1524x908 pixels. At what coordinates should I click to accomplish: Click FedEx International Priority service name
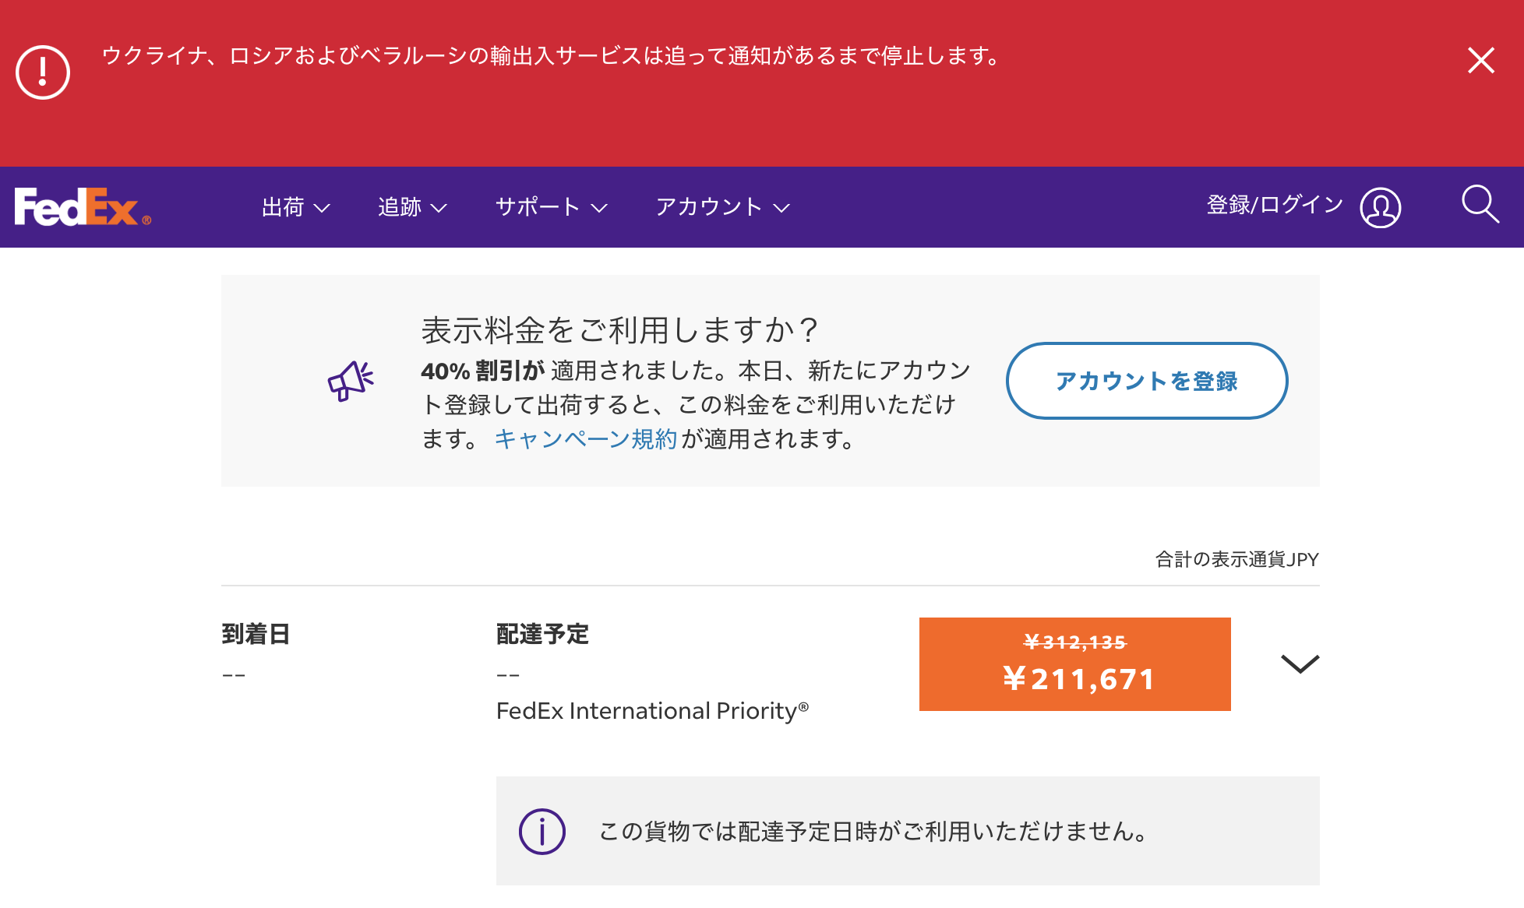point(652,710)
